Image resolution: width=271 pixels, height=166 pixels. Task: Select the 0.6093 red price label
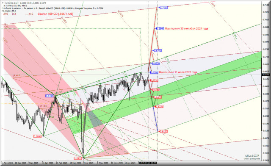click(38, 136)
